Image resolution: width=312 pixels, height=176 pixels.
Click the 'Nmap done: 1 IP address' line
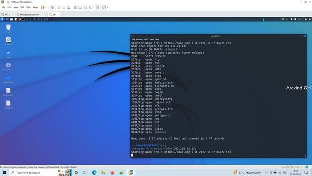tap(177, 138)
